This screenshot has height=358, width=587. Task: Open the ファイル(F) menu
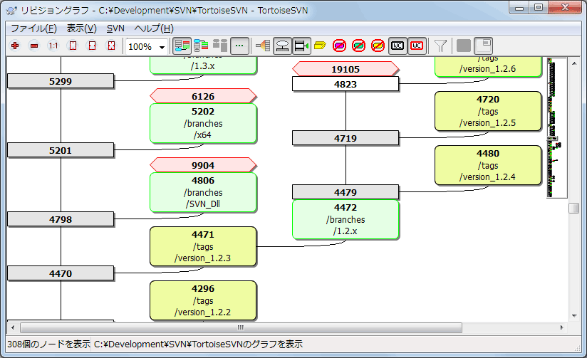pos(33,28)
